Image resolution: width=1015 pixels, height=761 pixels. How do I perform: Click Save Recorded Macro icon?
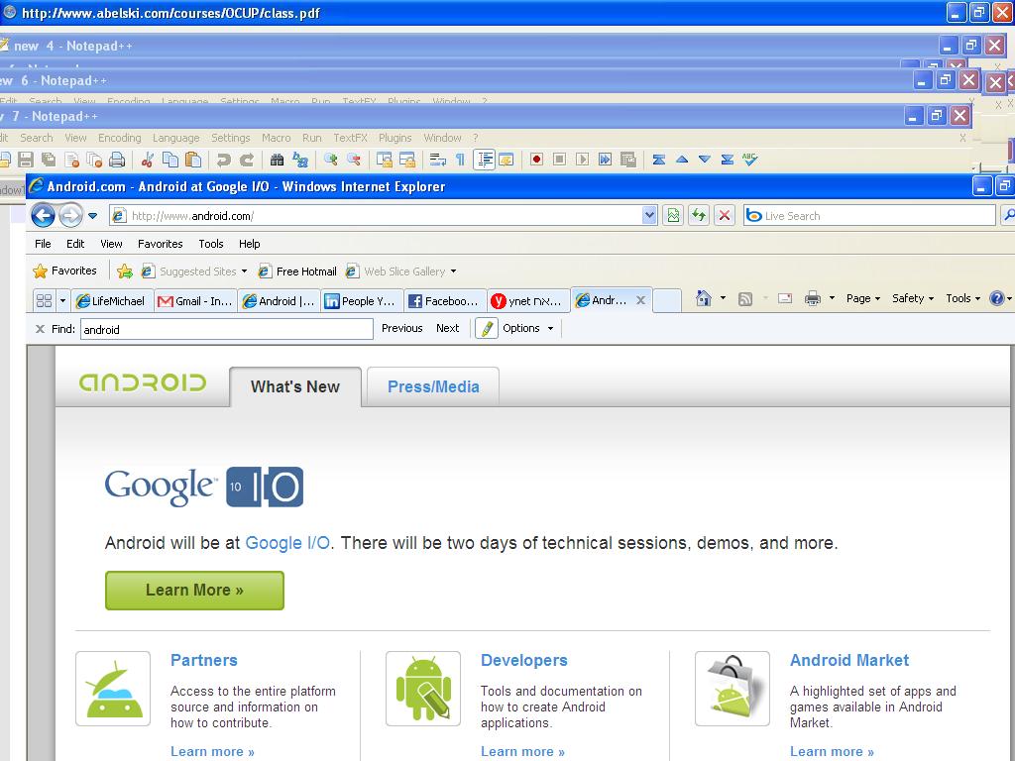(627, 160)
